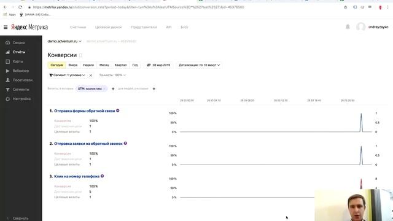
Task: Open the Целевой звонок top menu item
Action: (x=109, y=27)
